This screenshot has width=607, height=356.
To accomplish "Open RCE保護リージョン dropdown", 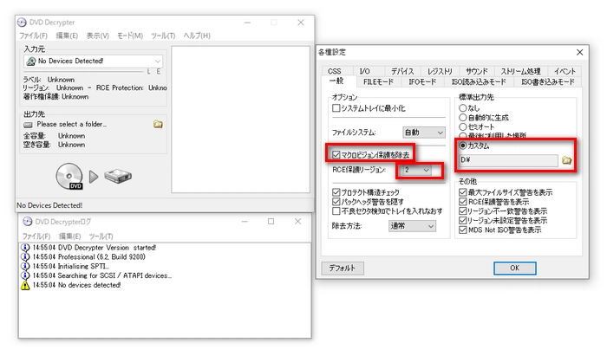I will (x=416, y=170).
